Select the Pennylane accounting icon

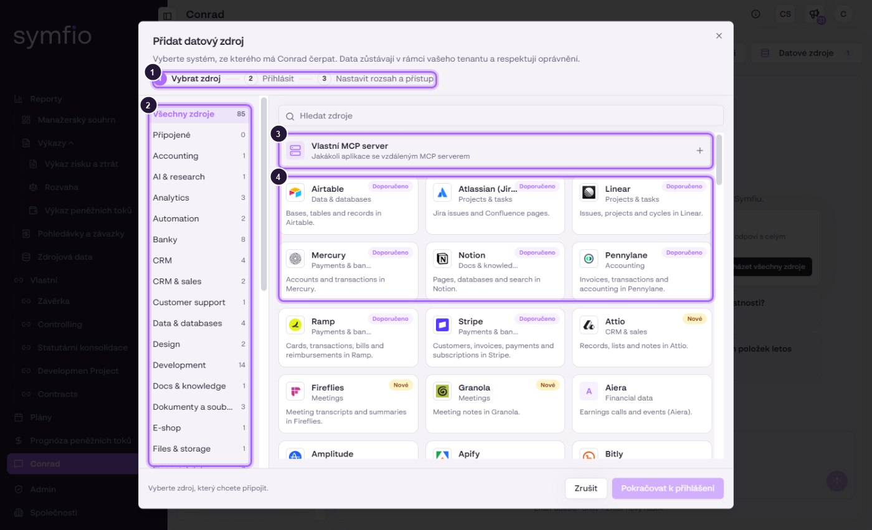(589, 259)
